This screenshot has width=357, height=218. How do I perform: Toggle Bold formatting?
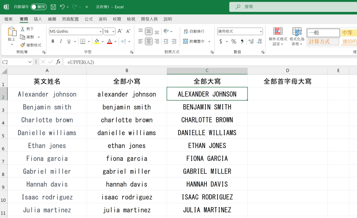pos(53,41)
